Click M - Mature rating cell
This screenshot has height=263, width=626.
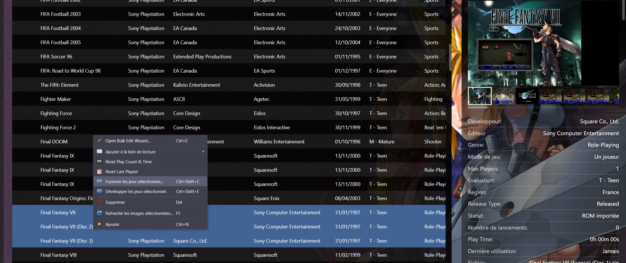tap(382, 141)
